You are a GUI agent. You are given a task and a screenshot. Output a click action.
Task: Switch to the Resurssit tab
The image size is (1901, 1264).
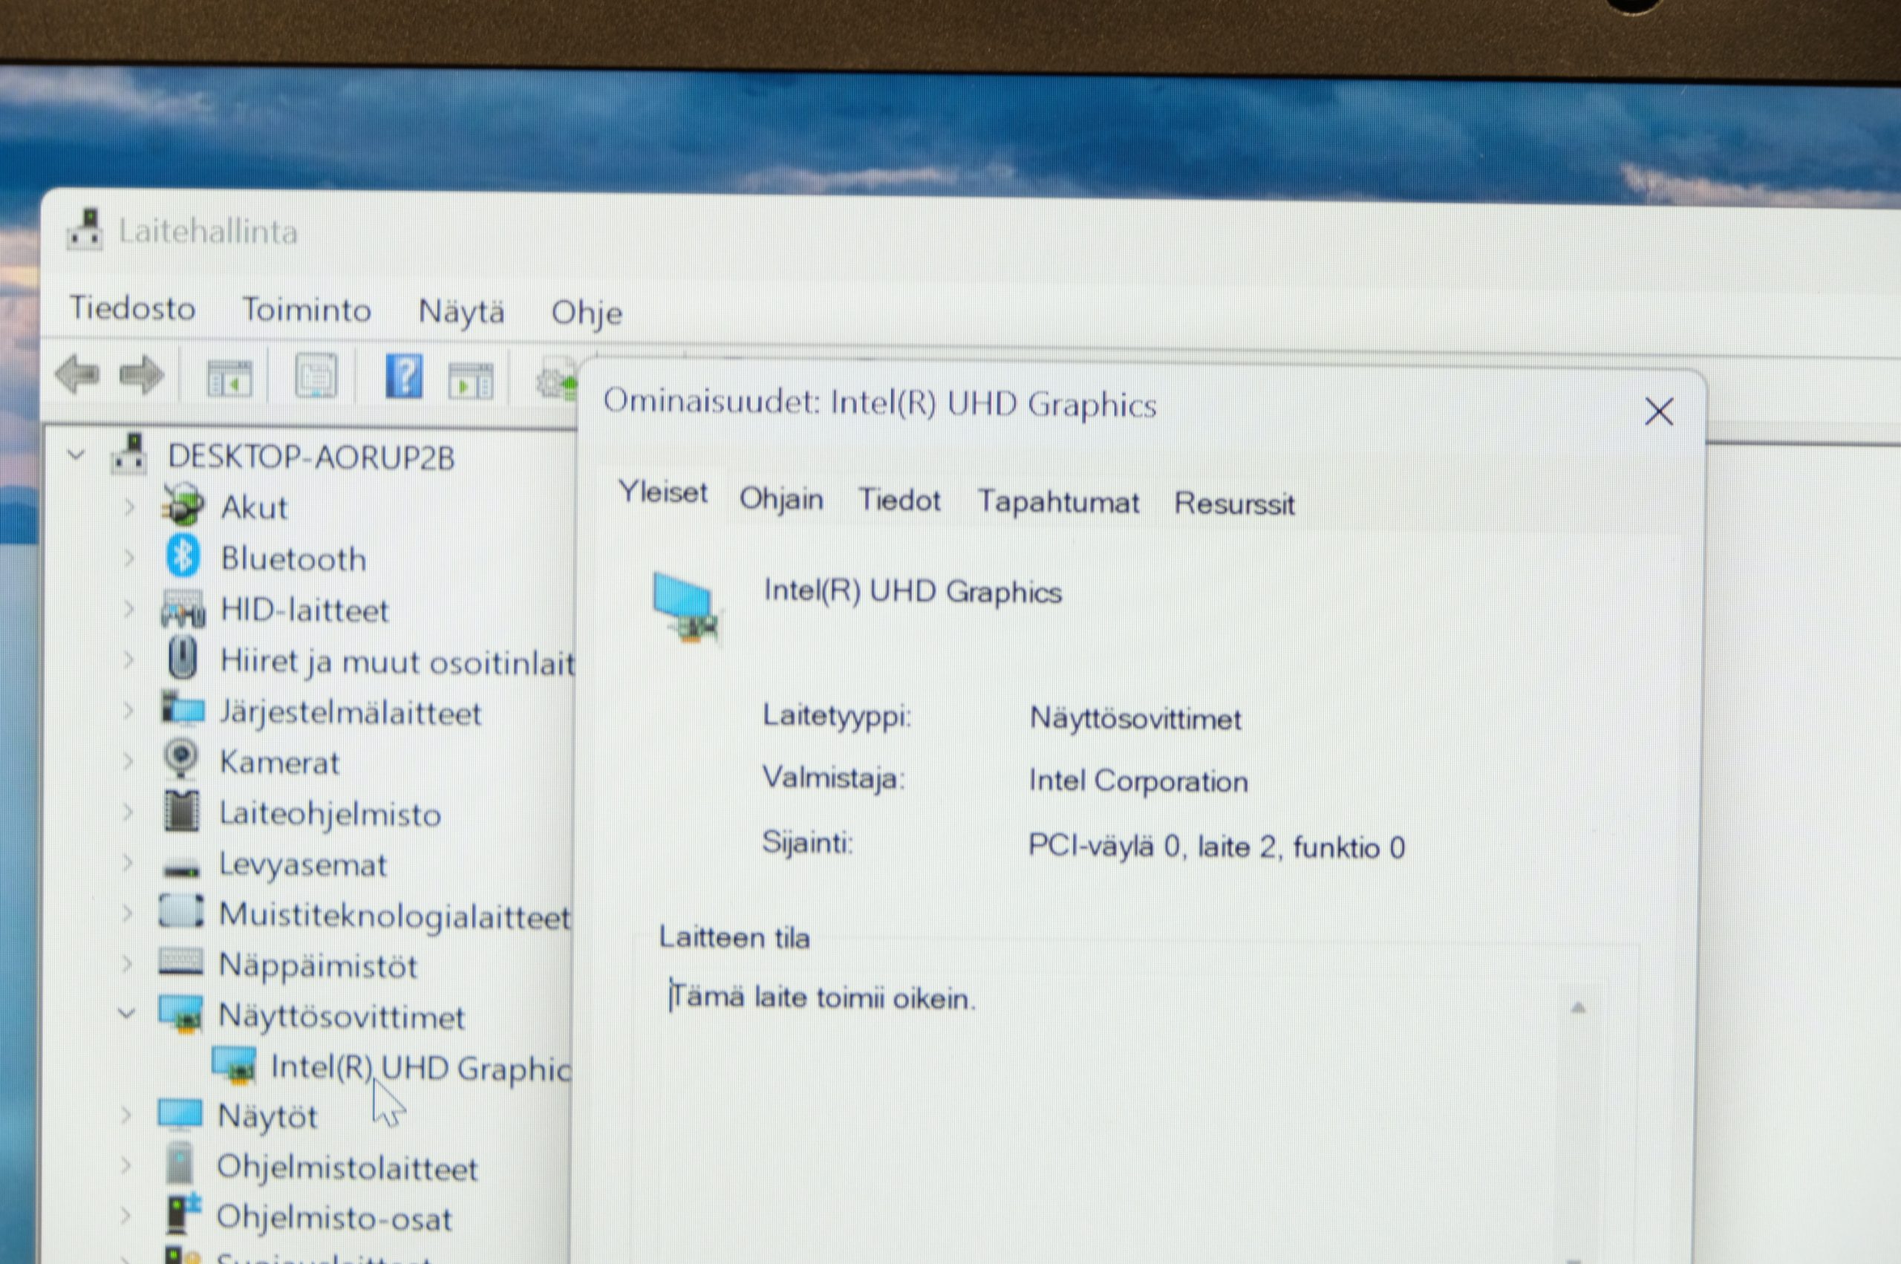coord(1235,504)
